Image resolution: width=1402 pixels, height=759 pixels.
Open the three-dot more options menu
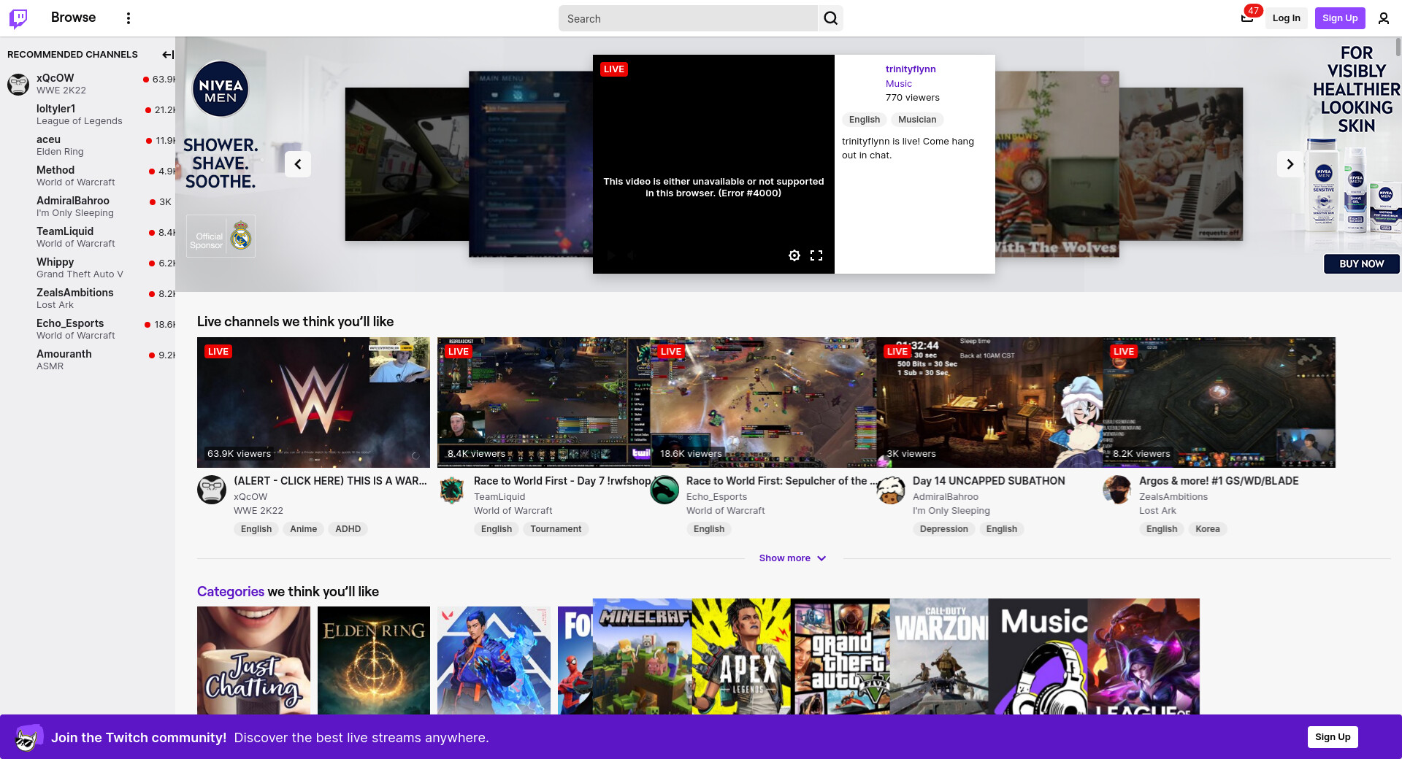pos(129,18)
